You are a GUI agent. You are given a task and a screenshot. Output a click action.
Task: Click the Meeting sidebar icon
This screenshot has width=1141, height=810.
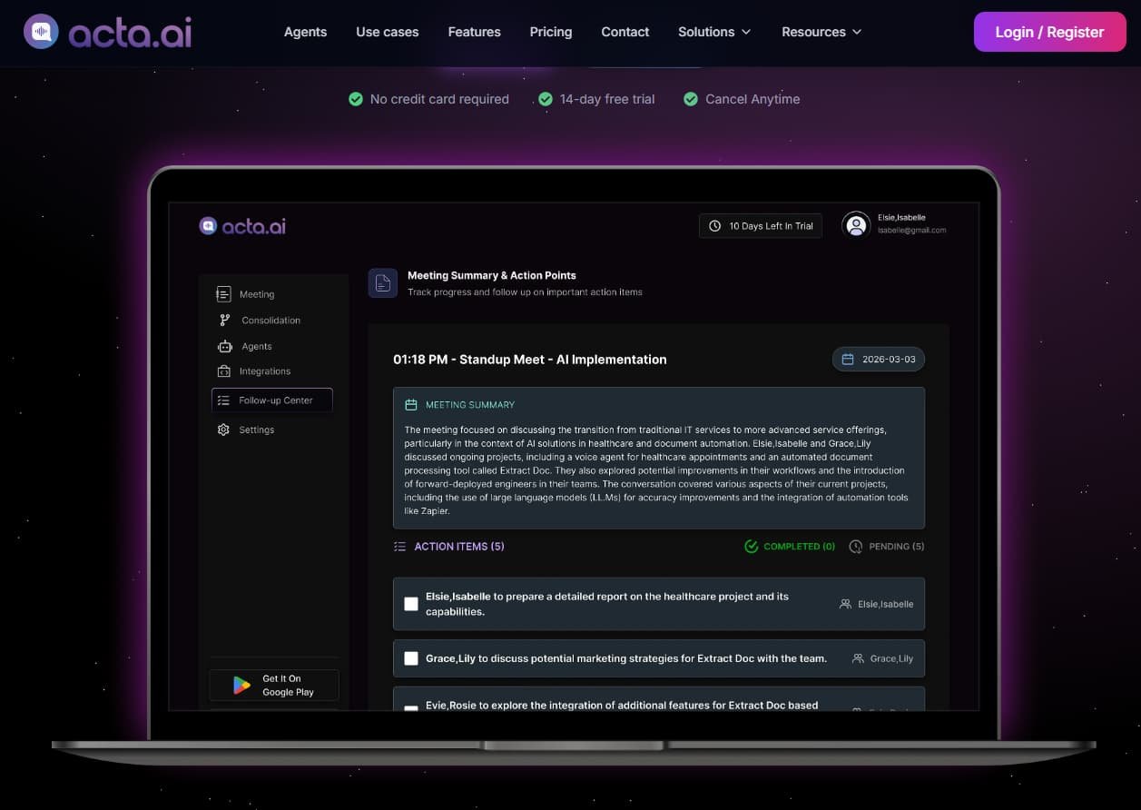(223, 294)
